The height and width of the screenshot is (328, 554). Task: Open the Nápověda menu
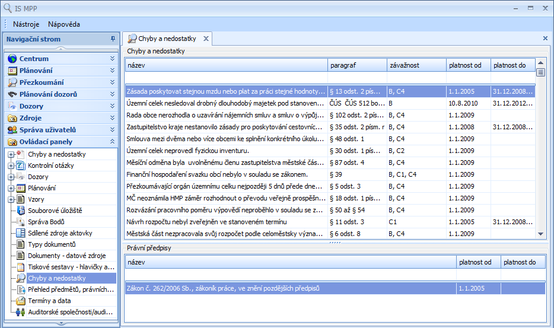64,24
